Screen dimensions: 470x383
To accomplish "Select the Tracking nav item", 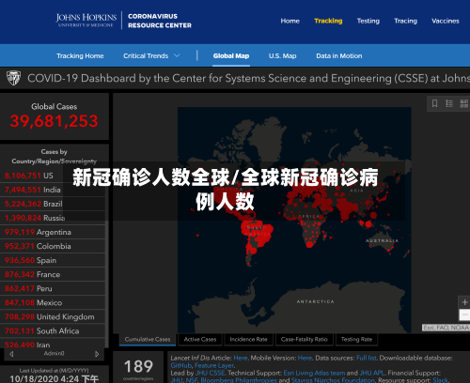I will [x=328, y=21].
